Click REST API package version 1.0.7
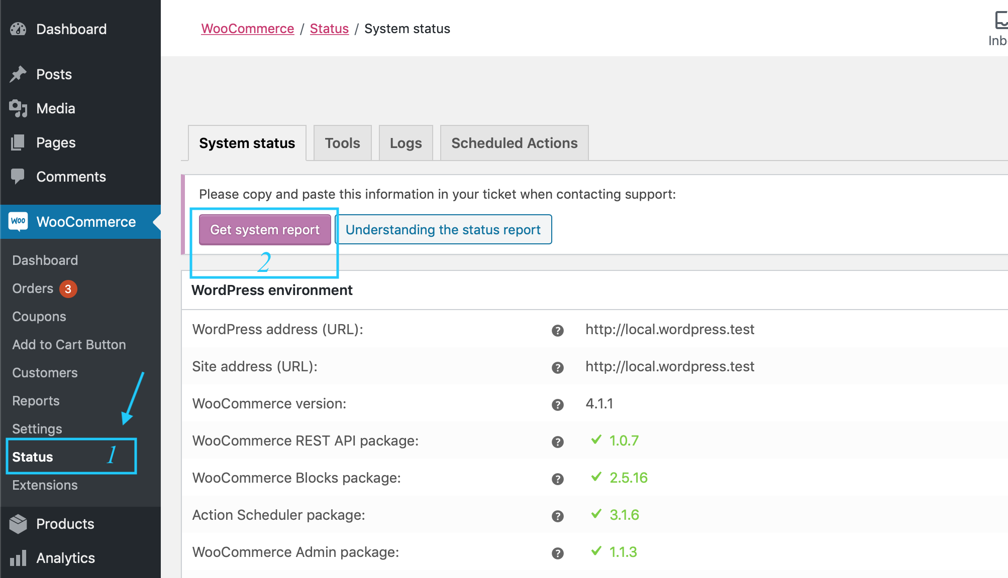Image resolution: width=1008 pixels, height=578 pixels. click(624, 441)
